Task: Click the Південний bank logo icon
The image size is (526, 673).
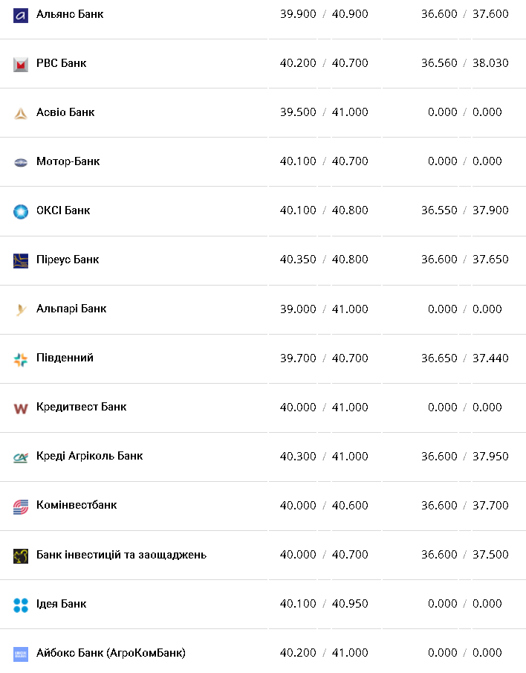Action: pyautogui.click(x=21, y=359)
